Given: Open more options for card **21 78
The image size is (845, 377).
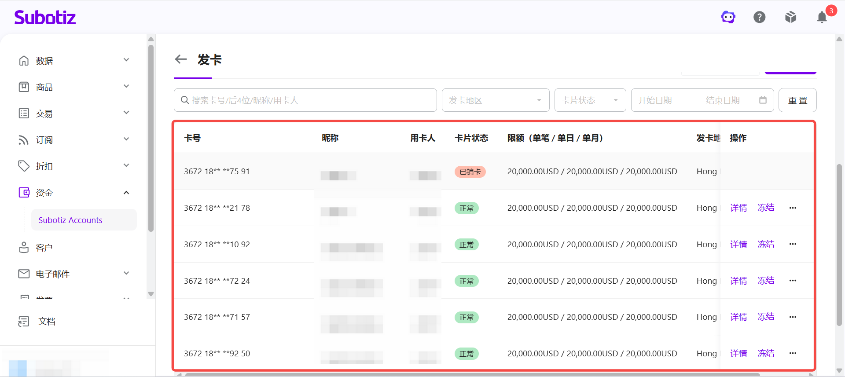Looking at the screenshot, I should pos(793,208).
